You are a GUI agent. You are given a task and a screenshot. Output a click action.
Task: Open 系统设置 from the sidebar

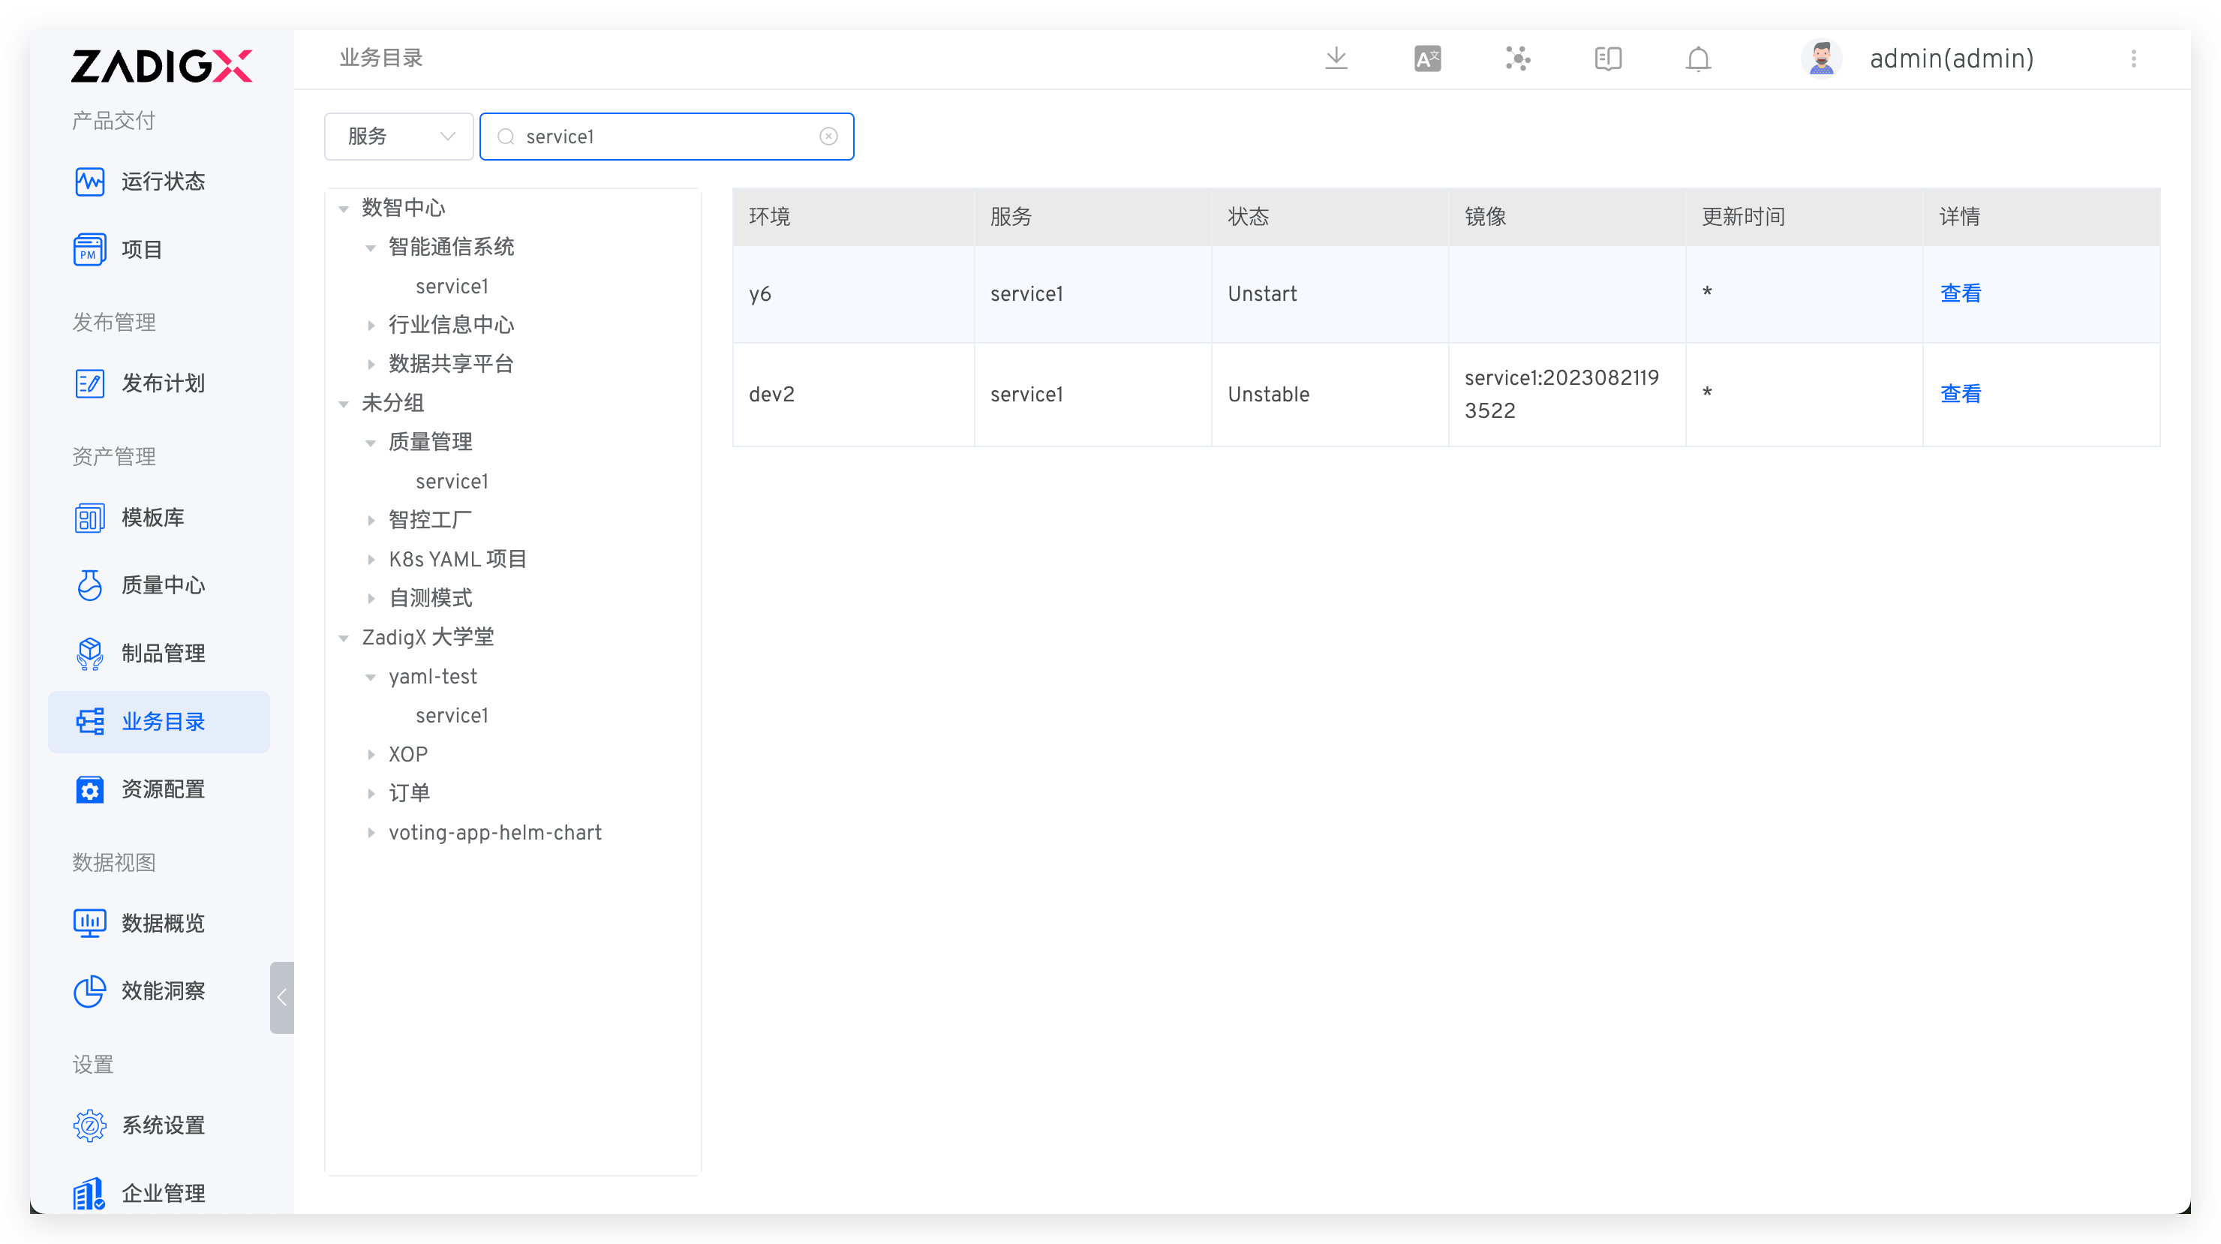(162, 1125)
